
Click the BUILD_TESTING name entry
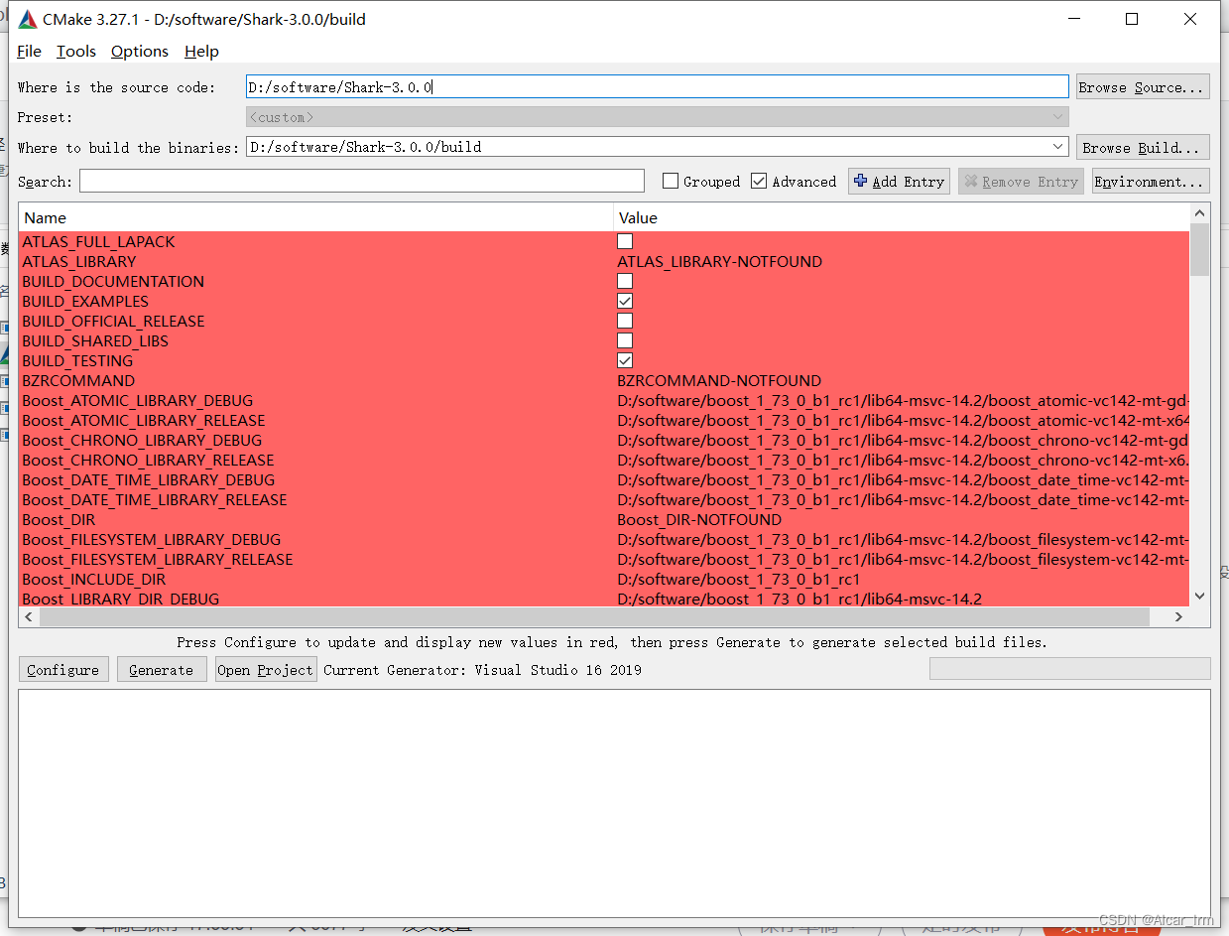(x=77, y=360)
